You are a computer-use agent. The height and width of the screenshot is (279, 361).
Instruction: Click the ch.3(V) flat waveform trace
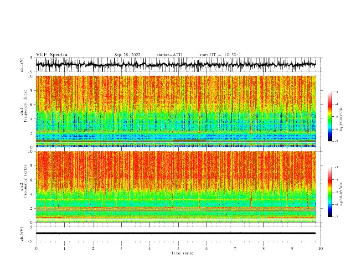click(x=176, y=233)
